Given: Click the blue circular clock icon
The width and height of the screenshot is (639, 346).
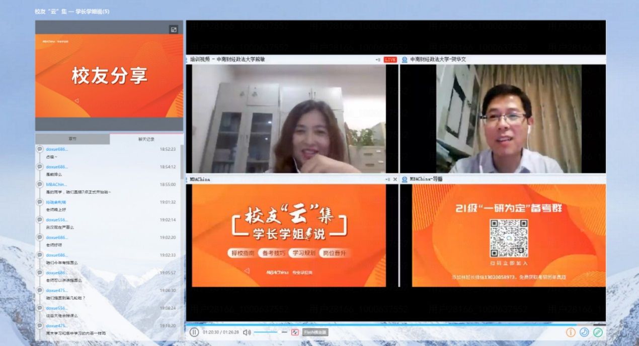Looking at the screenshot, I should coord(584,332).
